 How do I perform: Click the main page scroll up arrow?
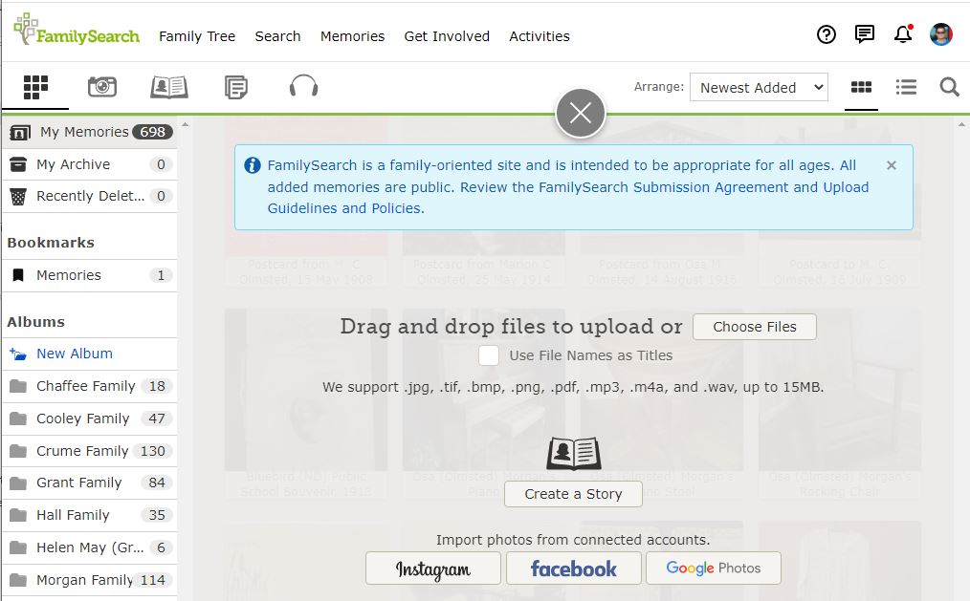pyautogui.click(x=961, y=125)
